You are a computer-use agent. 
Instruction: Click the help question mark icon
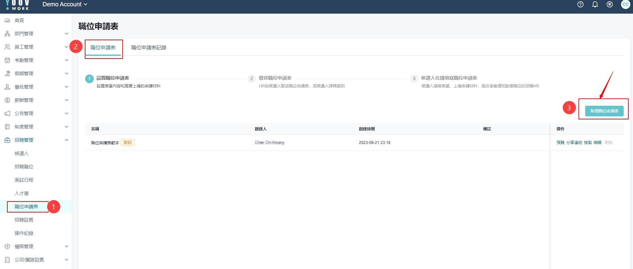[580, 4]
